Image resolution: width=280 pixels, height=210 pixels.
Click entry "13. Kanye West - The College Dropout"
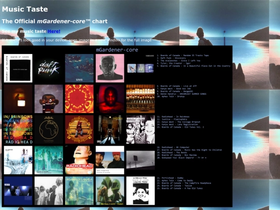coord(178,122)
